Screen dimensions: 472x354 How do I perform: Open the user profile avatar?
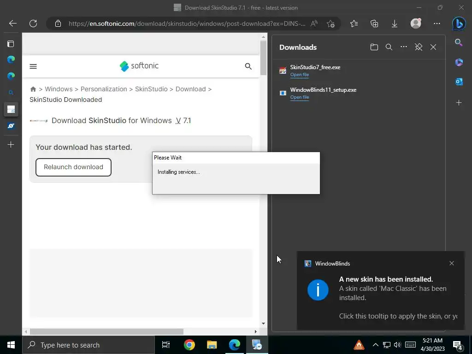point(416,24)
